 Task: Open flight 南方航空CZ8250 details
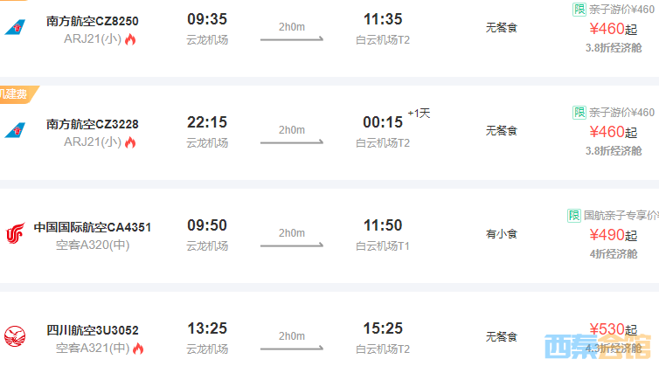92,21
